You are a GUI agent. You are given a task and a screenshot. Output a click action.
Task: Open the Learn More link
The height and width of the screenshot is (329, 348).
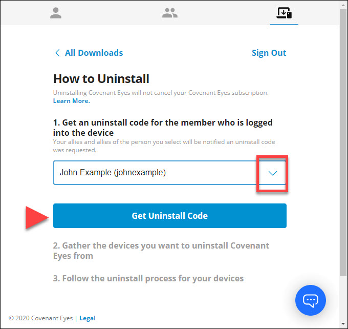tap(72, 101)
